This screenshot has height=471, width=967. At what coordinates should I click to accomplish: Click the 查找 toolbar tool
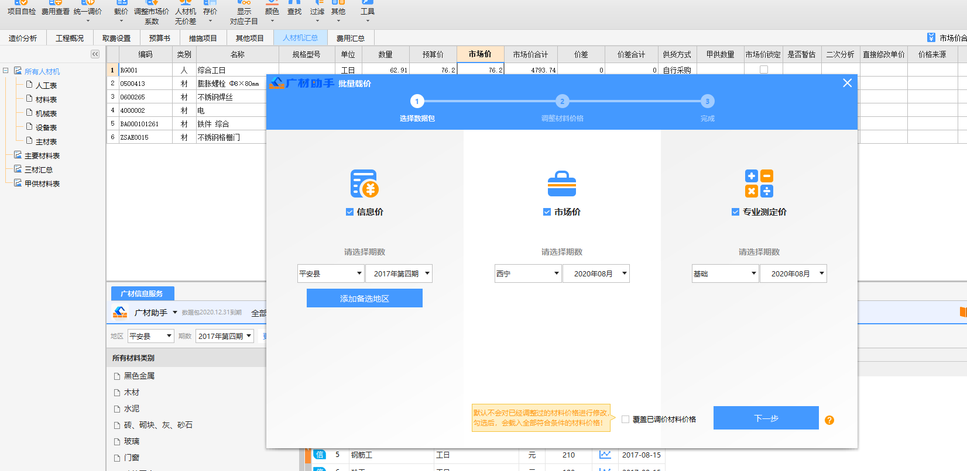(294, 8)
